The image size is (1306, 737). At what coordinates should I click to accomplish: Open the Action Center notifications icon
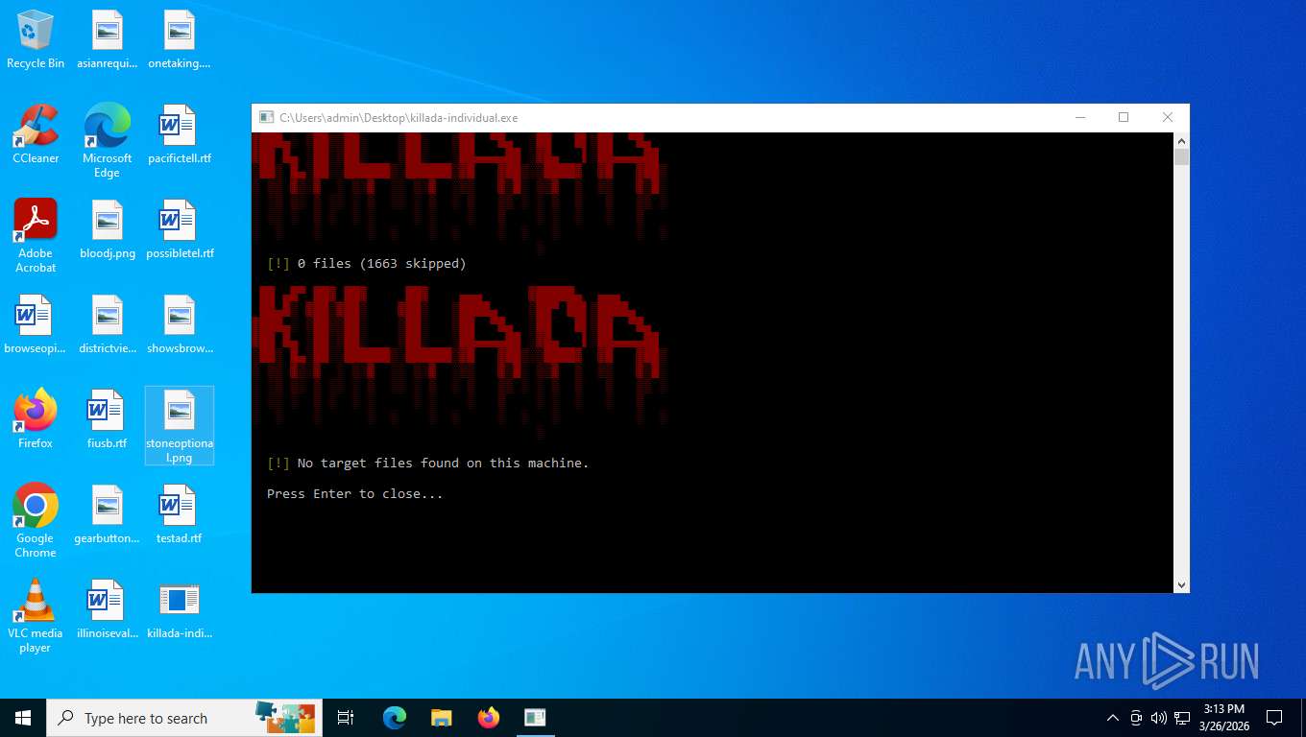click(1274, 718)
